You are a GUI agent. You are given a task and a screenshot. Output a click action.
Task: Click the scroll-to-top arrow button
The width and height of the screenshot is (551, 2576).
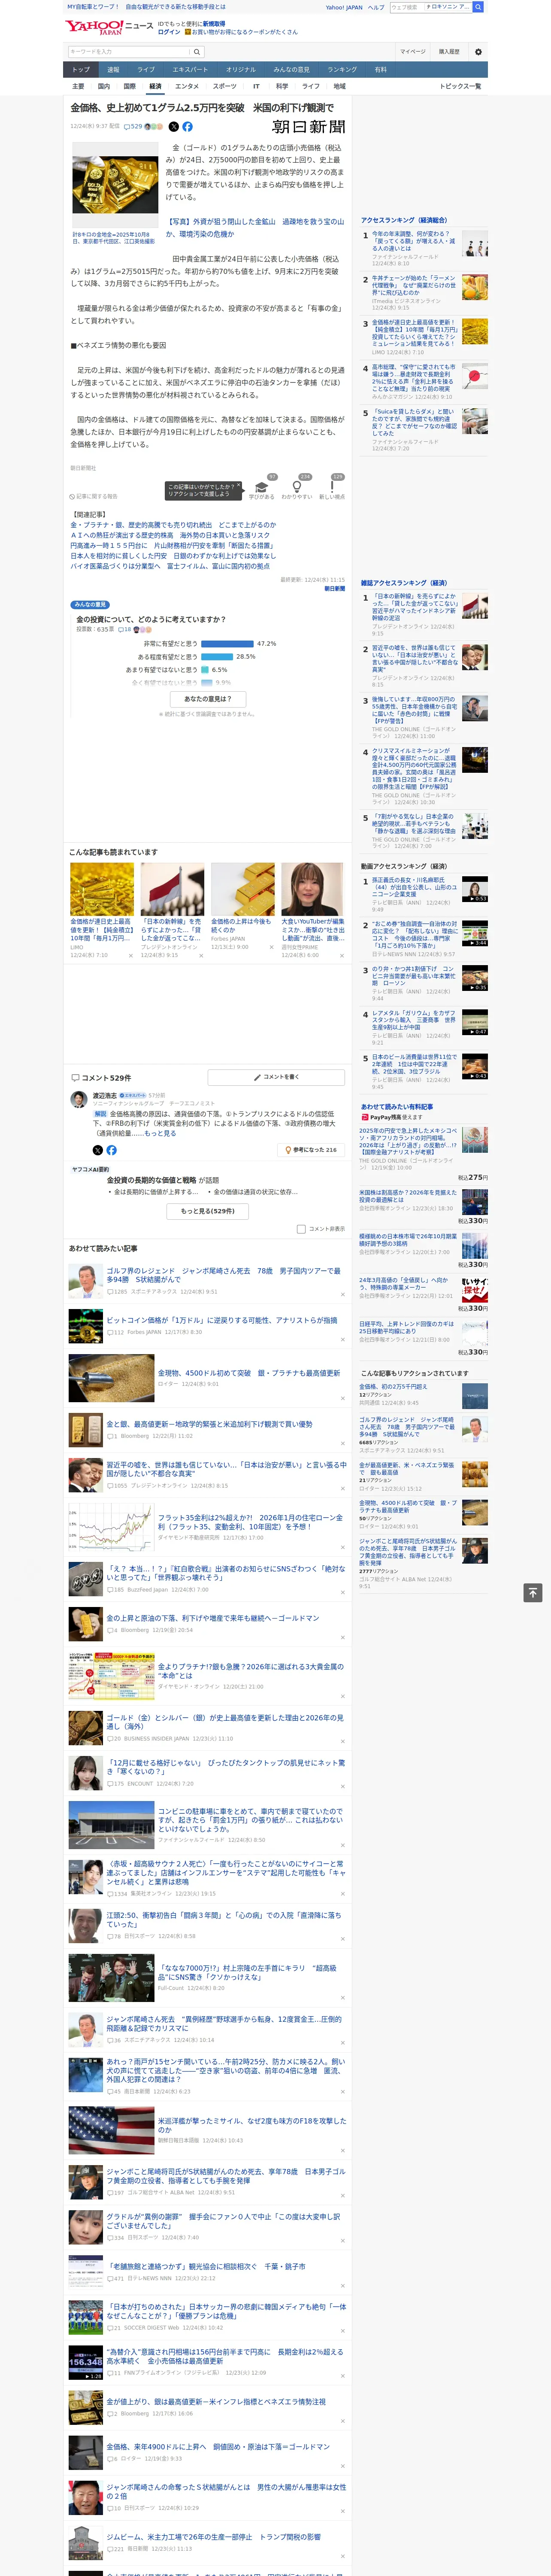533,1592
